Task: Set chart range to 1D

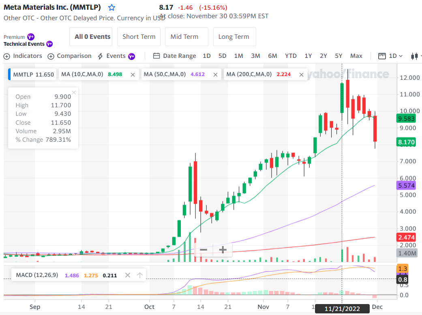Action: [x=207, y=56]
